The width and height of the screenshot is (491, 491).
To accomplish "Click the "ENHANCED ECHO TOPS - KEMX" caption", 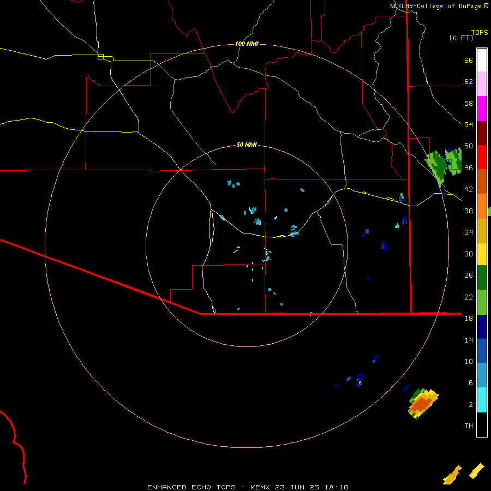I will pos(209,487).
